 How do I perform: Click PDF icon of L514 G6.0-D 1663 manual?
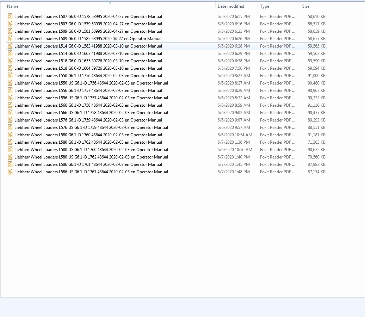(x=10, y=53)
